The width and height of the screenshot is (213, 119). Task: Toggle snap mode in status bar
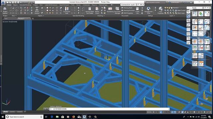(x=156, y=112)
